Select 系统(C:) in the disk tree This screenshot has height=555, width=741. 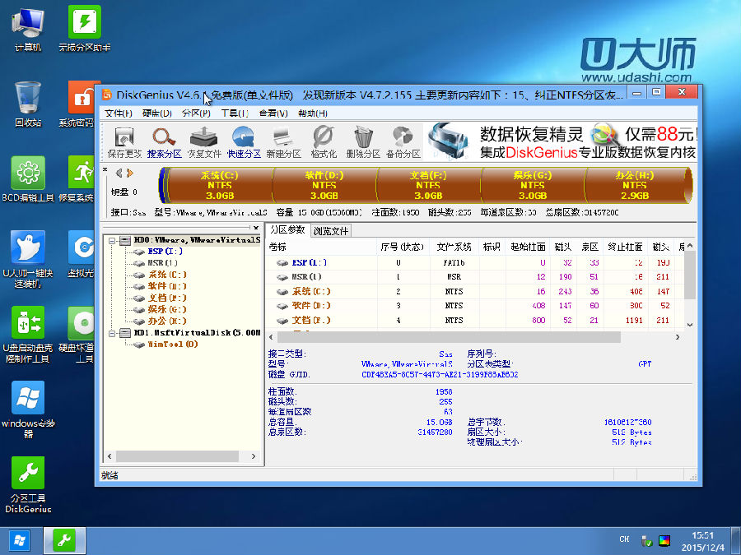click(x=167, y=275)
